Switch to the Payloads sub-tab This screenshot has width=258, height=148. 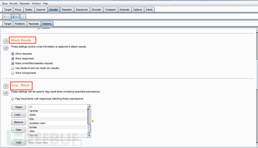click(x=34, y=24)
